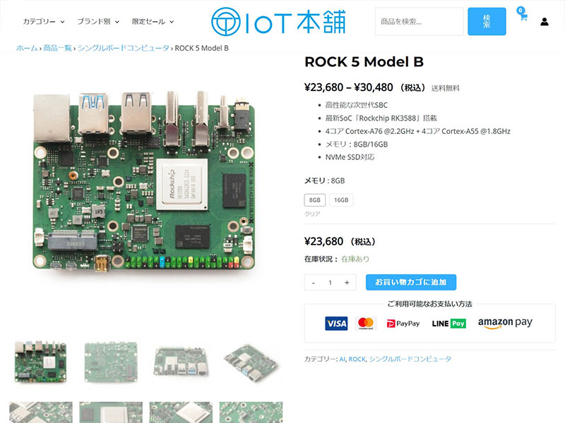Image resolution: width=565 pixels, height=423 pixels.
Task: Add item with お買い物カゴに追加 button
Action: 411,283
